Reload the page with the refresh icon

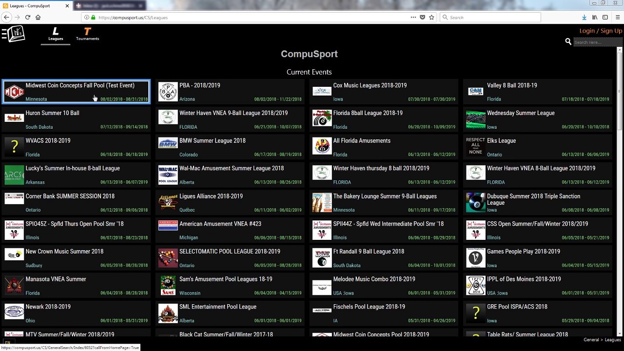click(x=28, y=17)
